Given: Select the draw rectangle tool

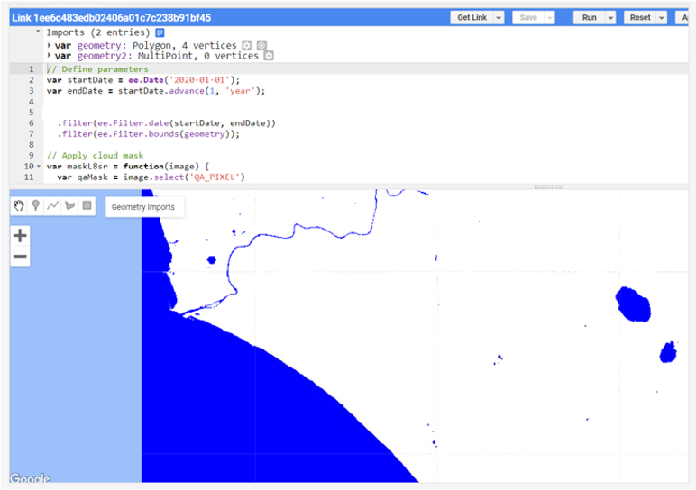Looking at the screenshot, I should tap(87, 205).
